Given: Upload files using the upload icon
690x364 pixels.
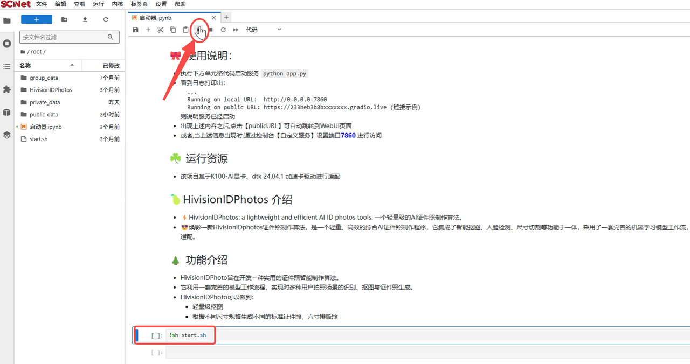Looking at the screenshot, I should 85,19.
